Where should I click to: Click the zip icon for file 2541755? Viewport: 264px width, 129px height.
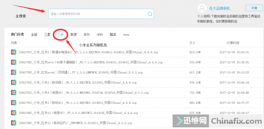14,72
